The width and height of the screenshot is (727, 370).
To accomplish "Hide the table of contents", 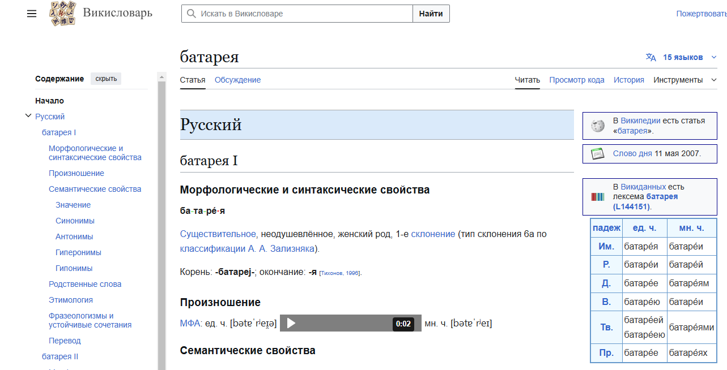I will [x=106, y=79].
